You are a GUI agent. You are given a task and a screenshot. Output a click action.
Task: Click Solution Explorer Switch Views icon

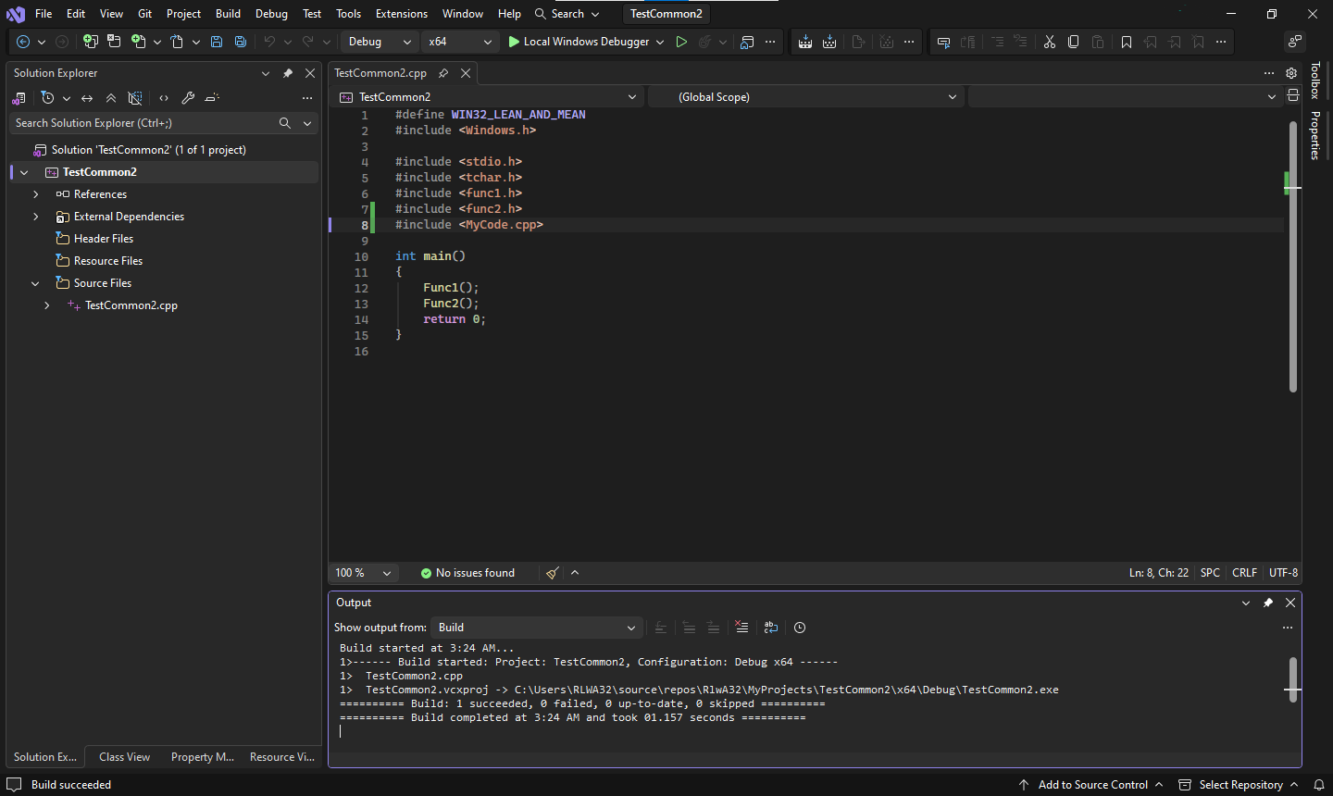(x=19, y=98)
